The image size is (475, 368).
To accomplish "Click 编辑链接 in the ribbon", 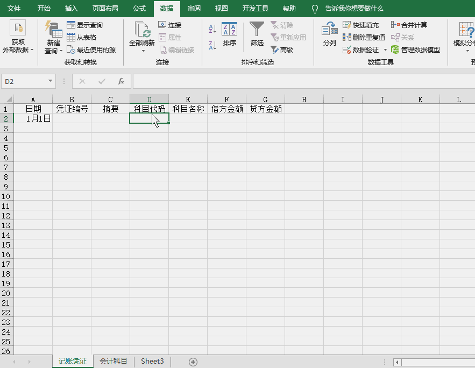I will (176, 49).
